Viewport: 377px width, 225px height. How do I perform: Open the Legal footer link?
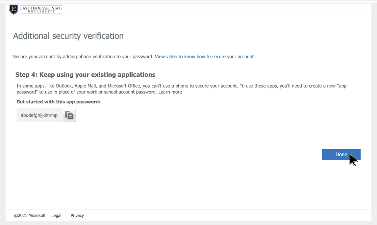click(x=56, y=216)
